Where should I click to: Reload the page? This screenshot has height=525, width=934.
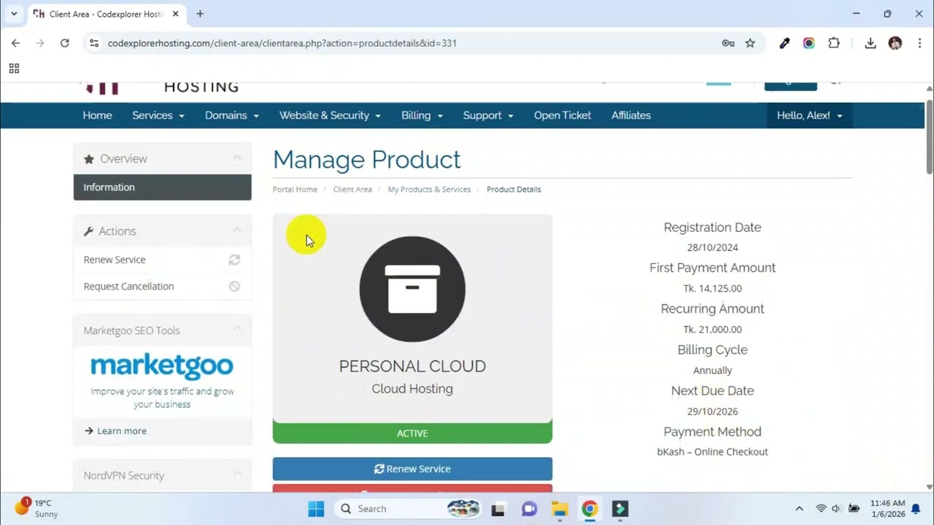[64, 43]
